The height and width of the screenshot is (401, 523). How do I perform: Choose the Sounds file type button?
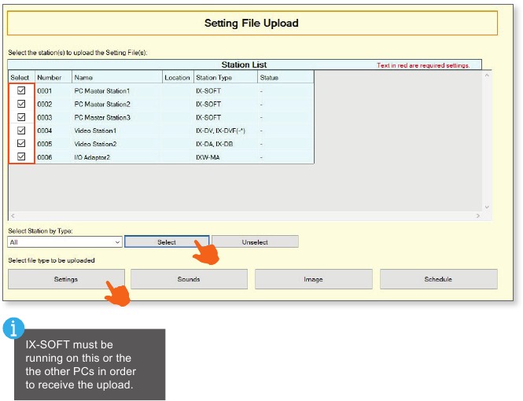[189, 279]
